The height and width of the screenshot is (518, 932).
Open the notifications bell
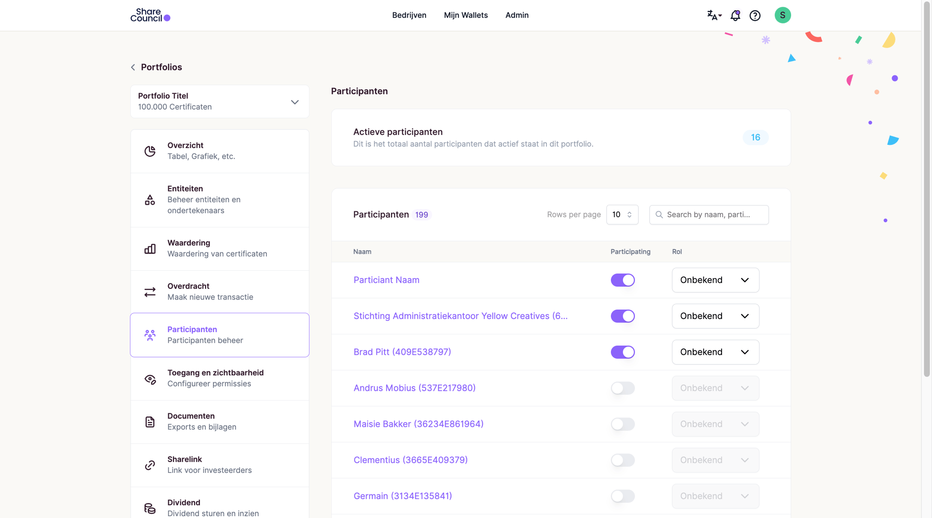point(735,15)
